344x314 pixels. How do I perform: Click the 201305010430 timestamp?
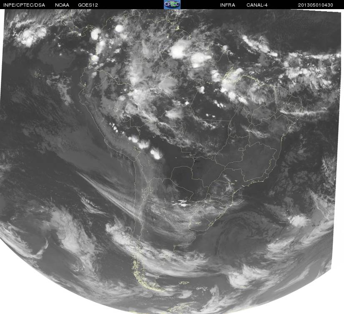316,5
